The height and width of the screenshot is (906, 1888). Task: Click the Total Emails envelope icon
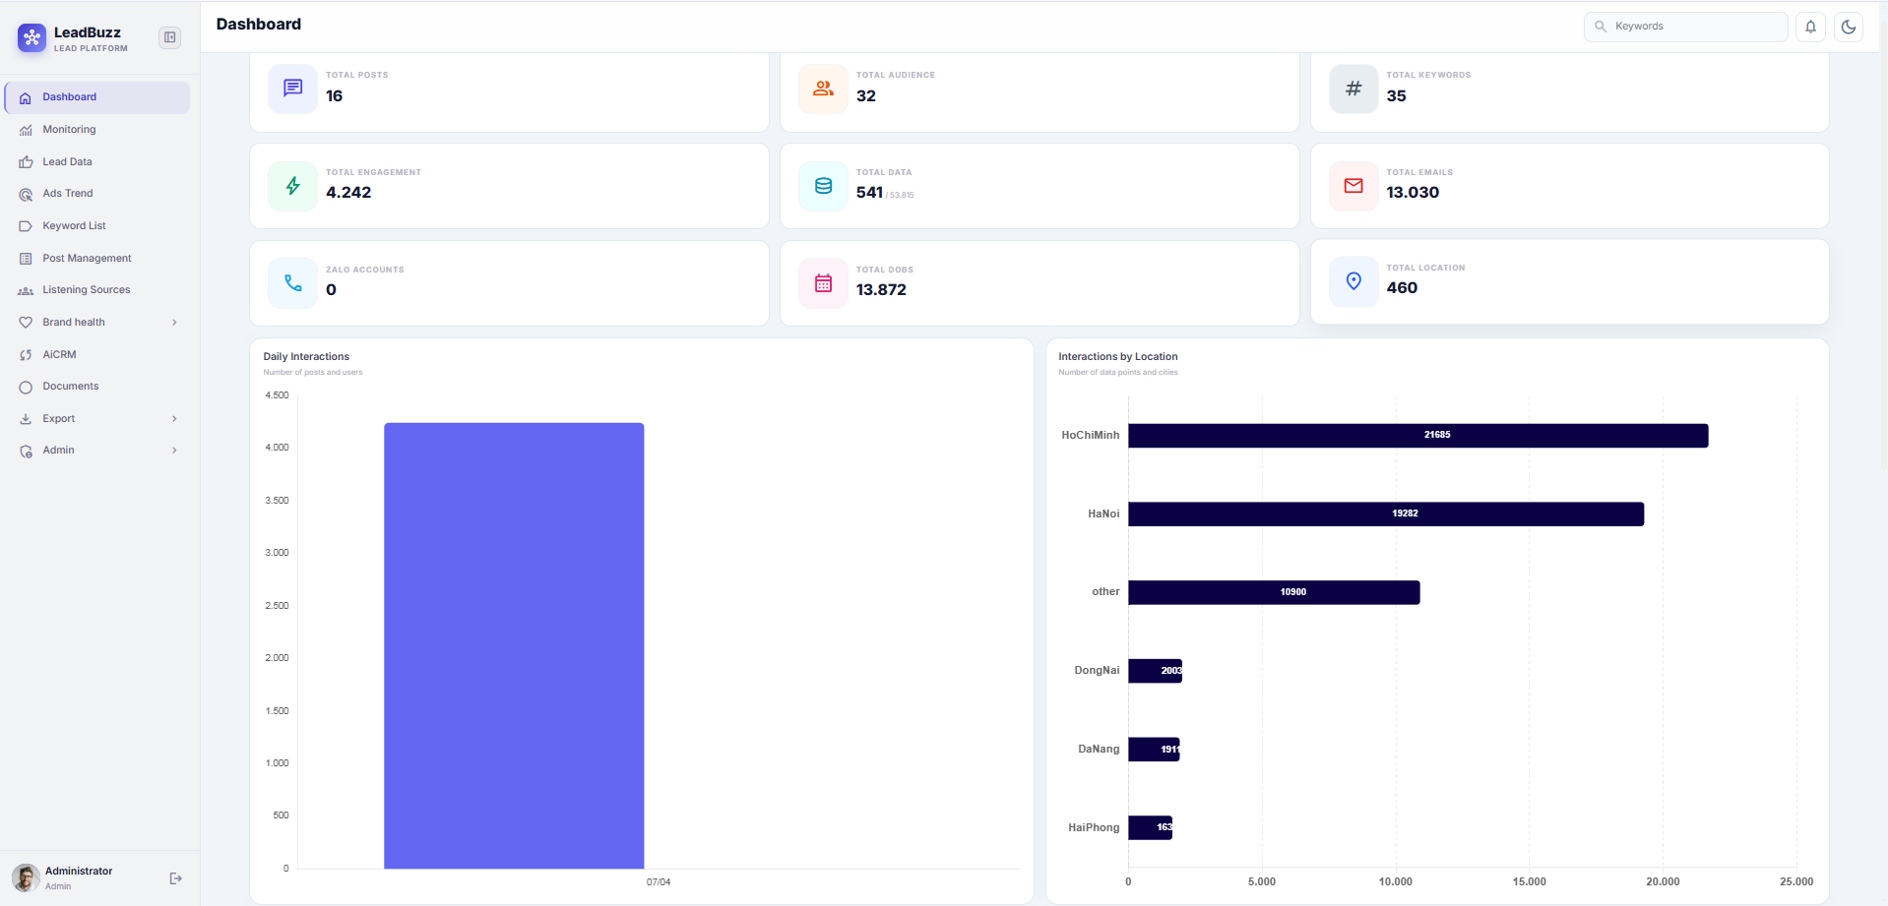pos(1353,186)
